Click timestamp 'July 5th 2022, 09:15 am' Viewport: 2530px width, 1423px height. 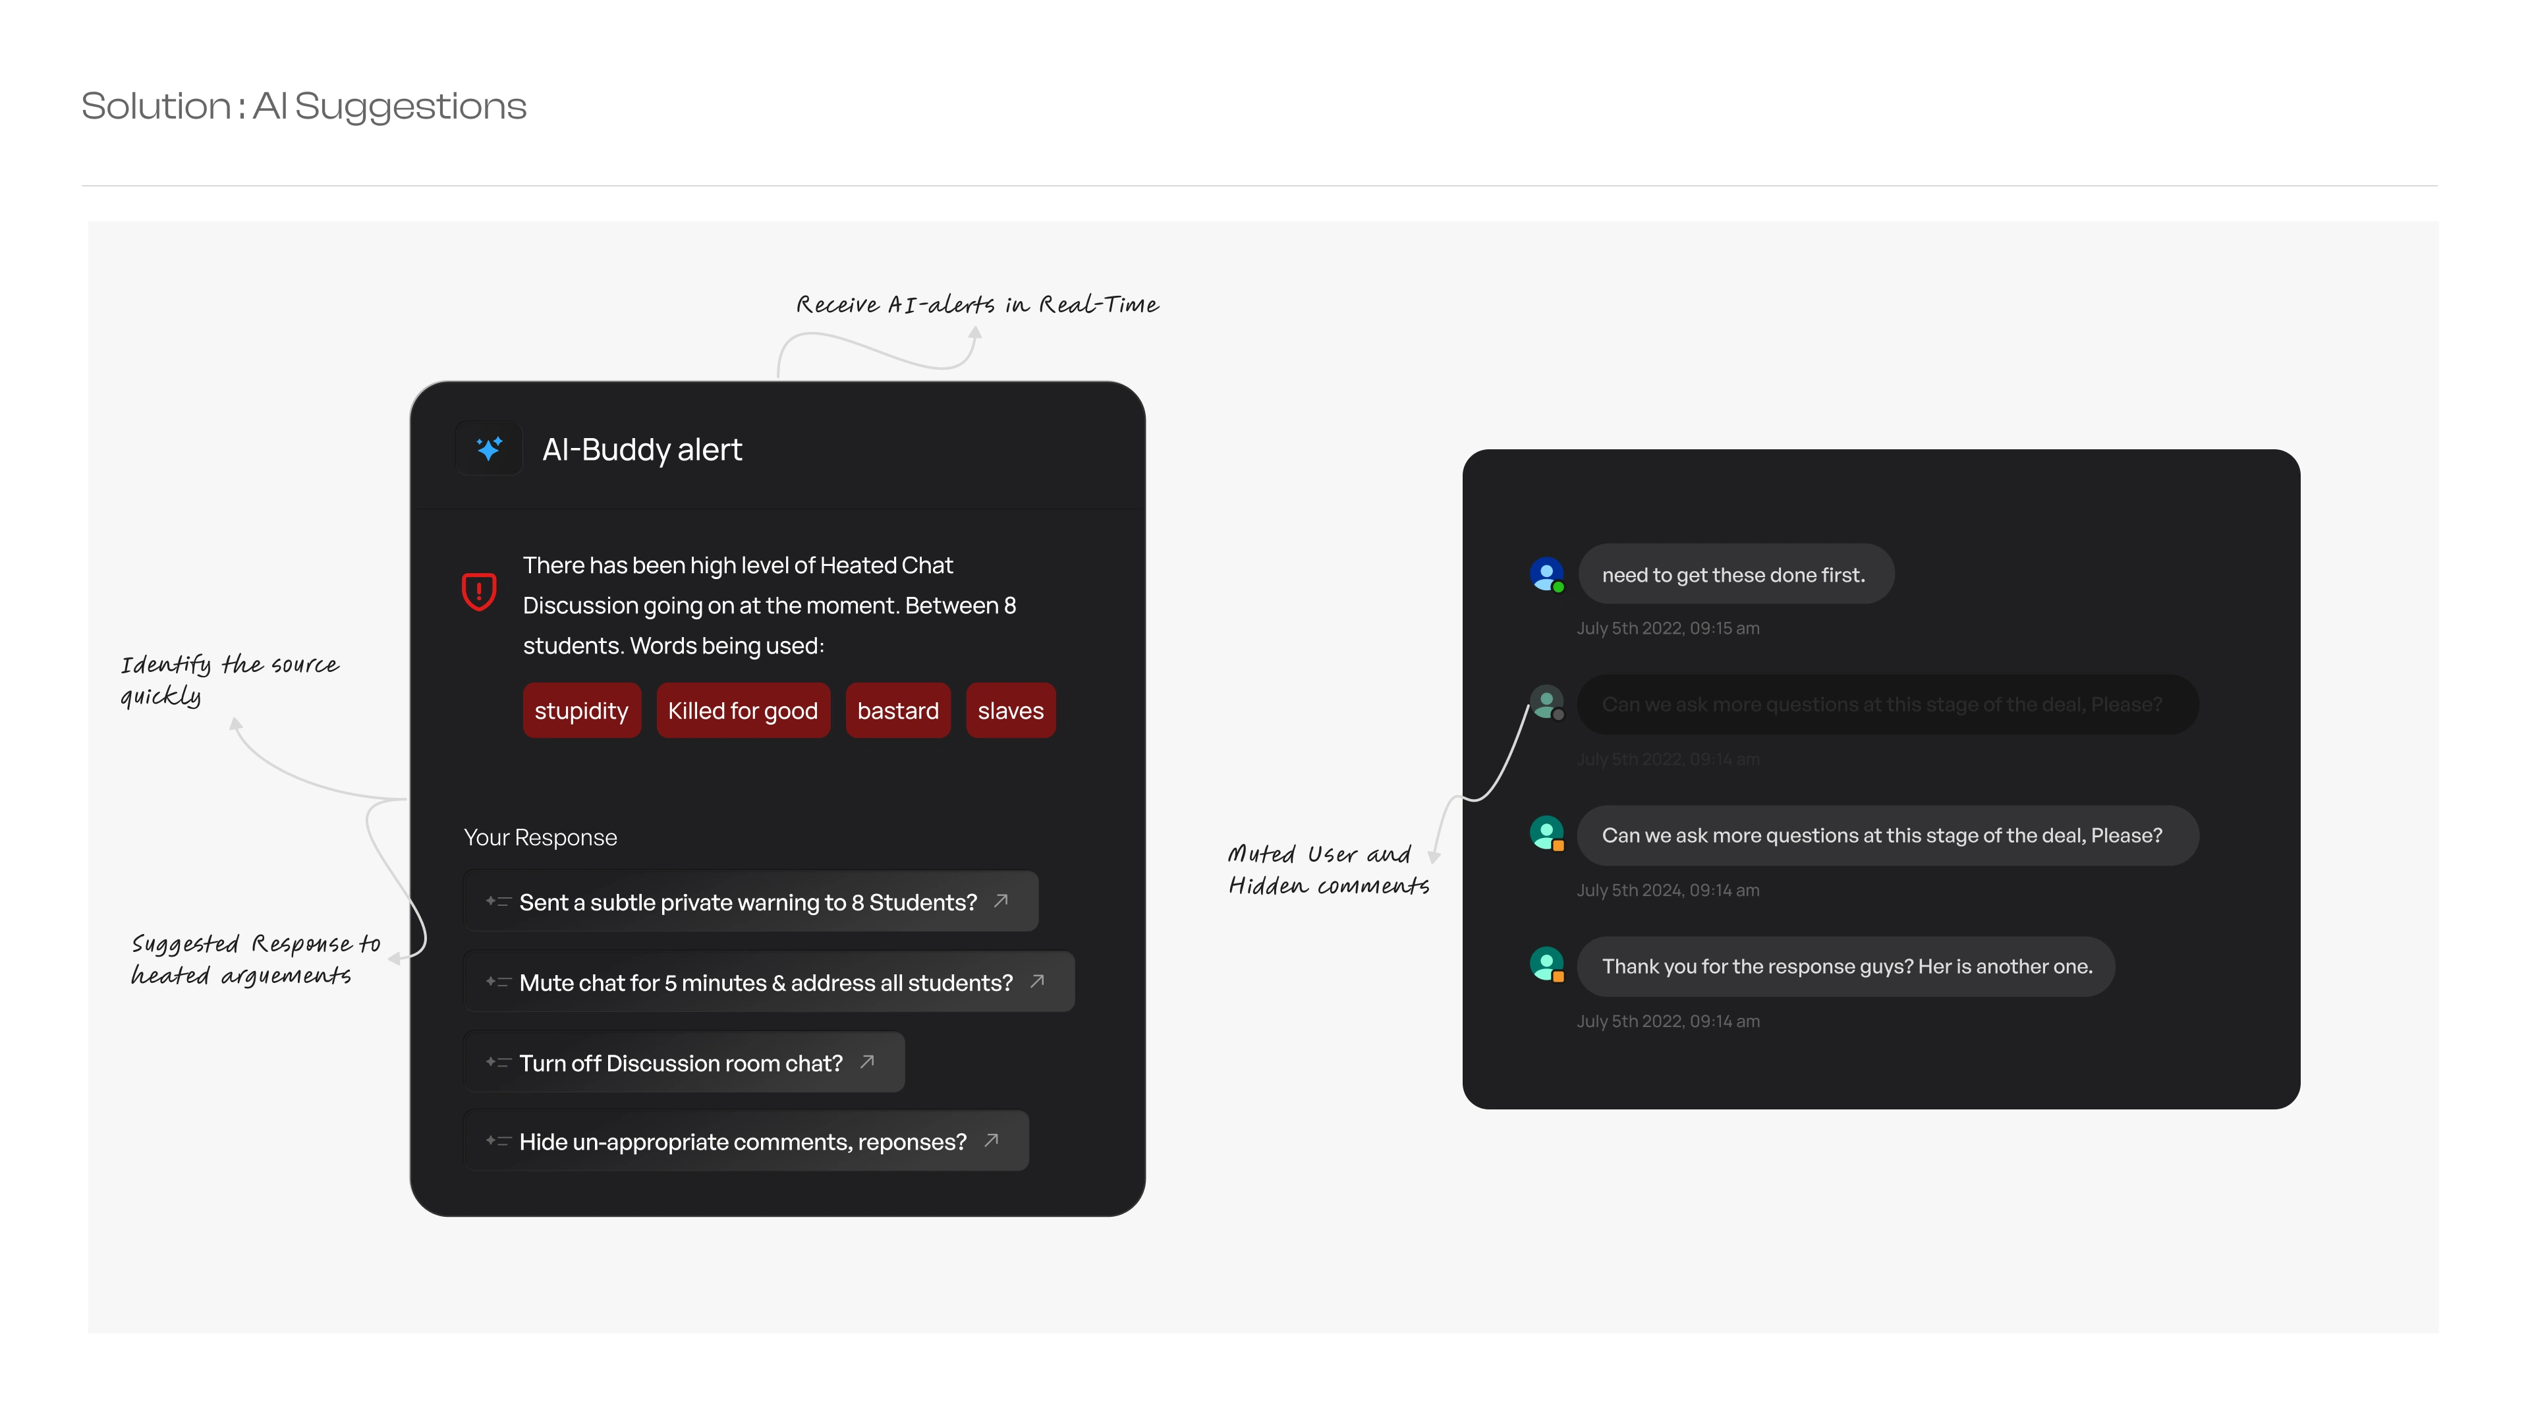pos(1668,628)
